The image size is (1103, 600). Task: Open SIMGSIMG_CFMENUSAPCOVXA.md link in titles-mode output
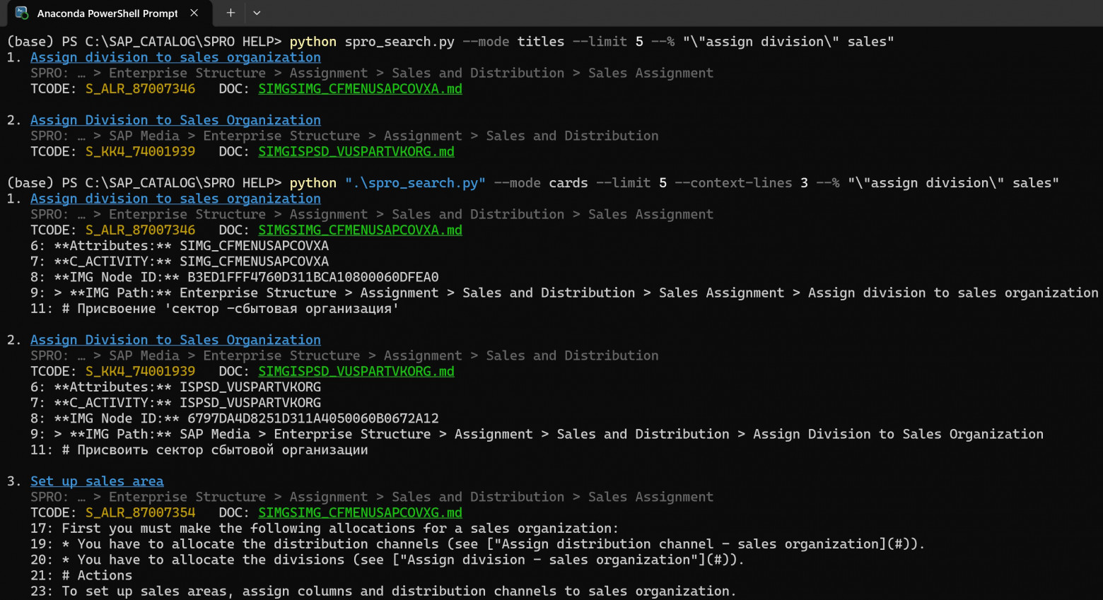[x=360, y=88]
